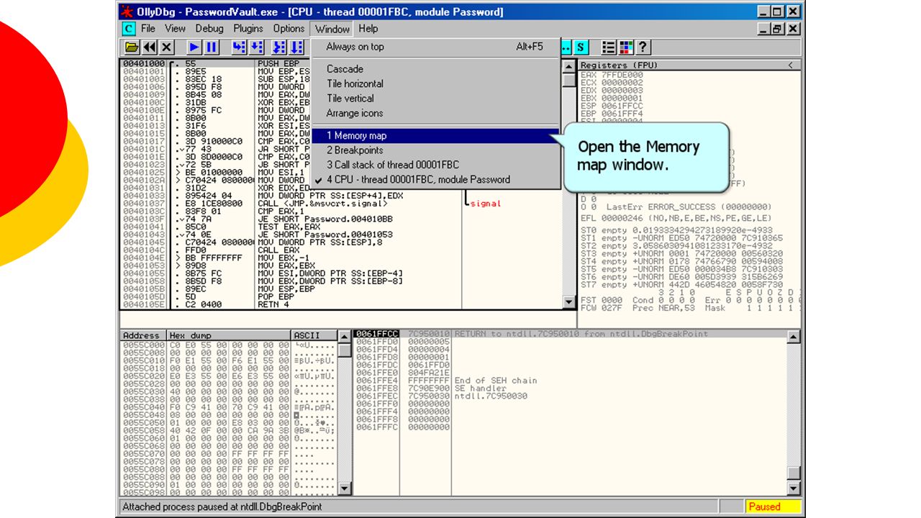Click the Open file toolbar icon
The height and width of the screenshot is (518, 921).
pyautogui.click(x=132, y=47)
